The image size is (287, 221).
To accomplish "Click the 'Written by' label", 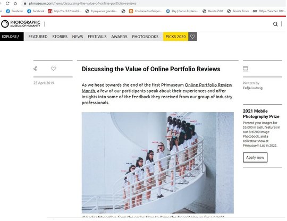I will click(251, 83).
